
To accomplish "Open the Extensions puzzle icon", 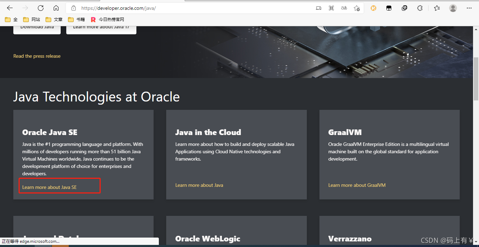I will (x=420, y=8).
